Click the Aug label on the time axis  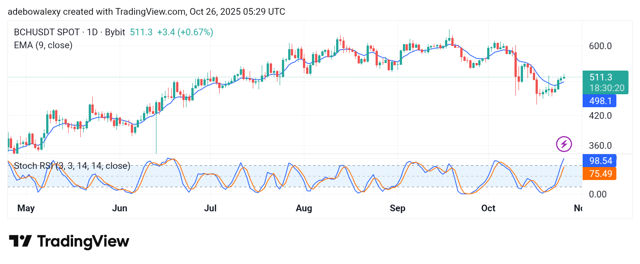tap(304, 208)
